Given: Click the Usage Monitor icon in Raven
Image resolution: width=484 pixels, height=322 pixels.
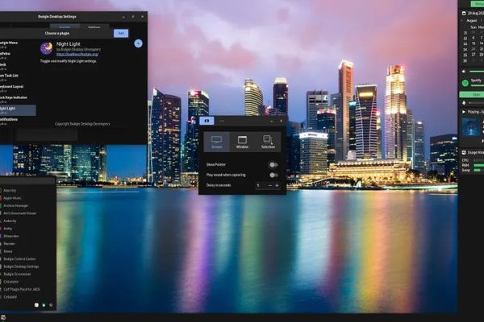Looking at the screenshot, I should (464, 152).
